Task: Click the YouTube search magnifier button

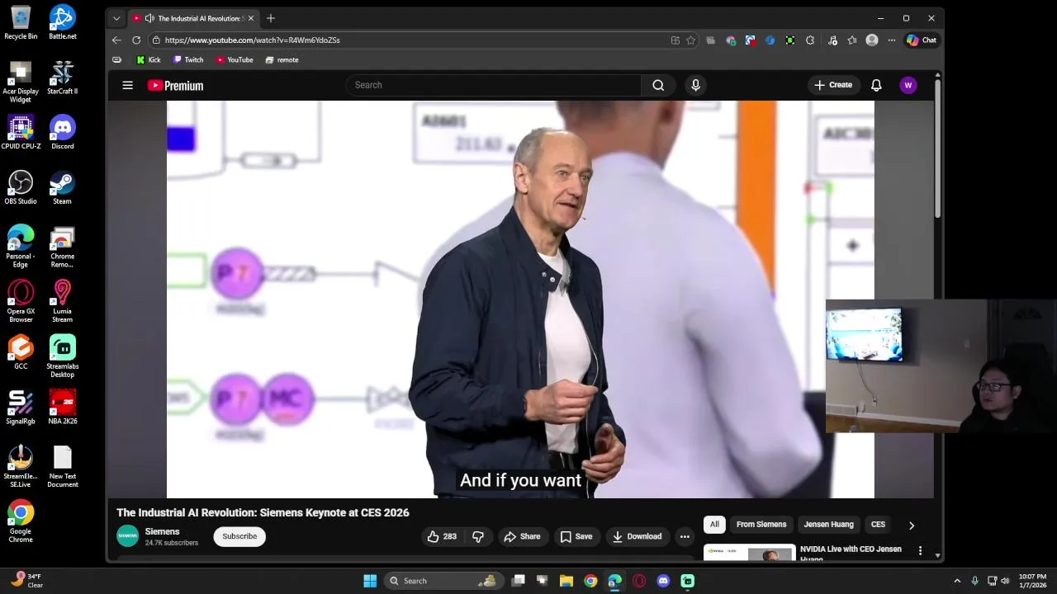Action: point(658,85)
